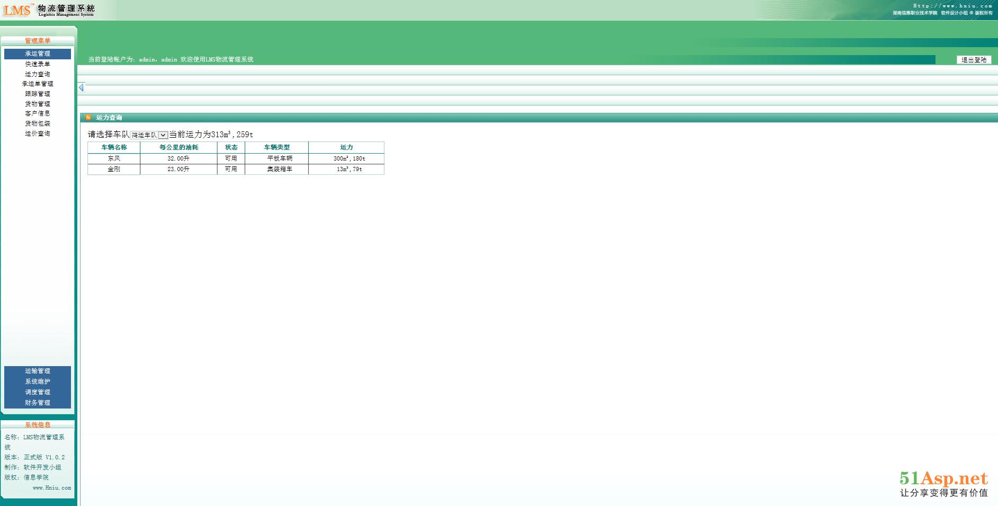
Task: Go to 承运单管理 menu item
Action: (x=38, y=84)
